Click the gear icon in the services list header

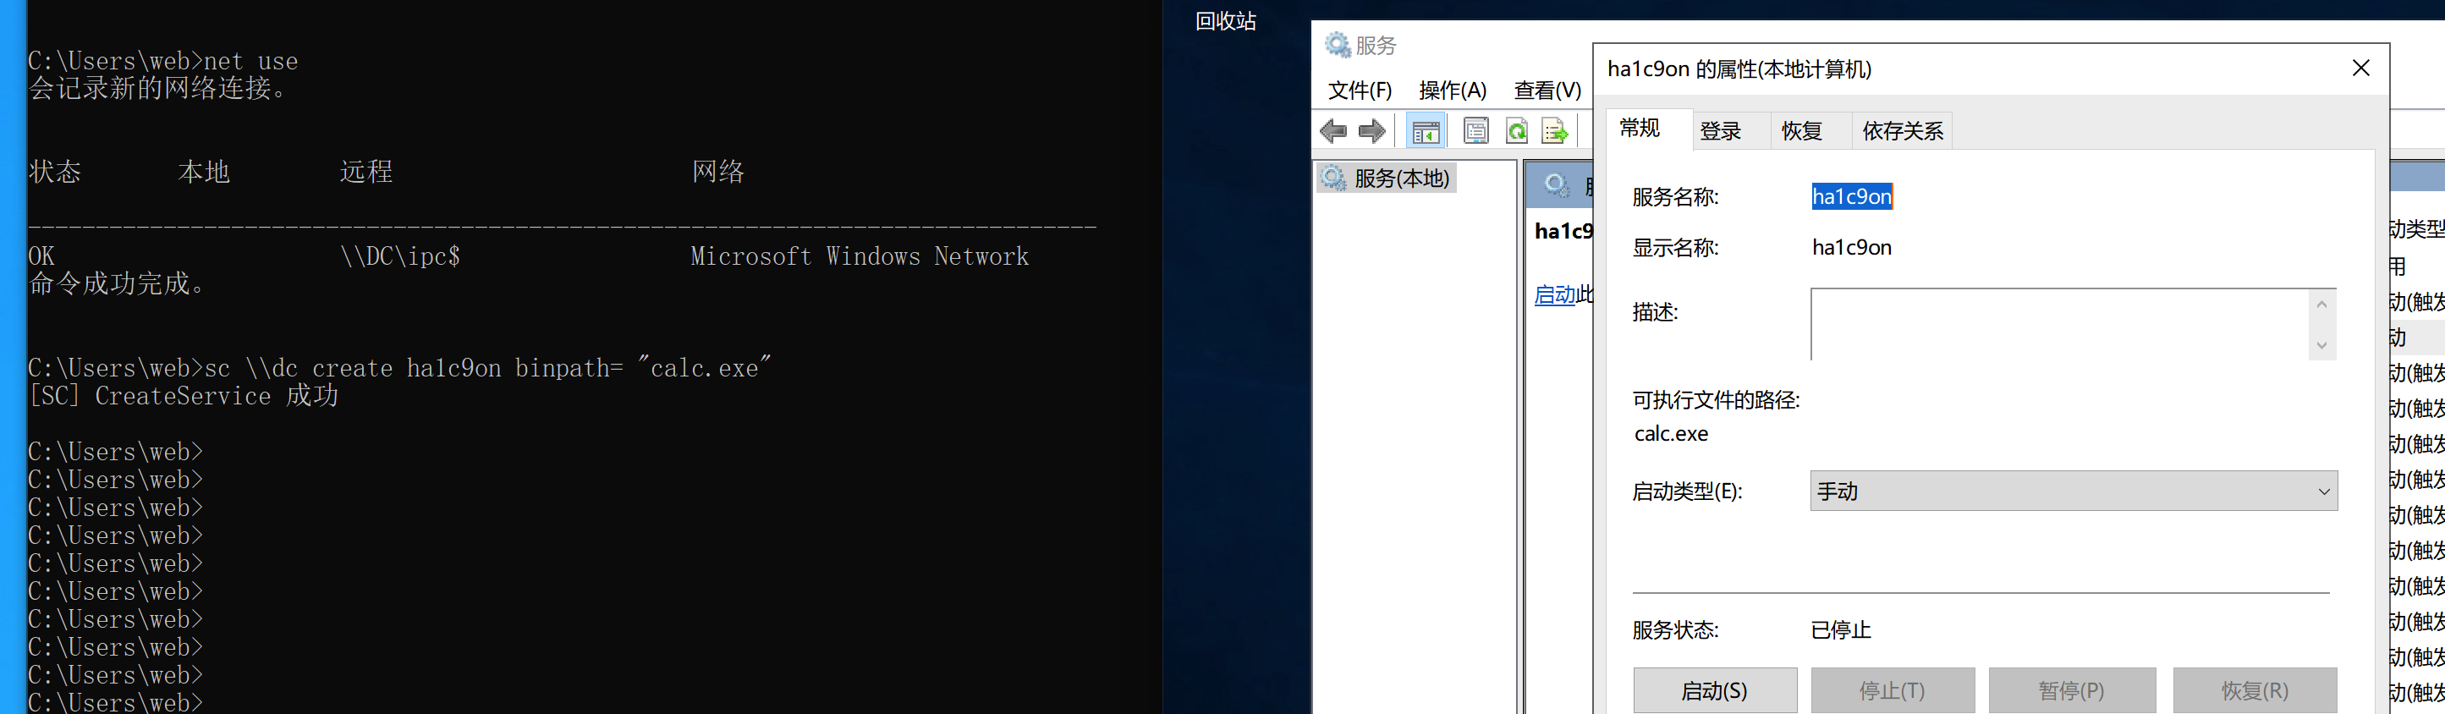[1557, 184]
